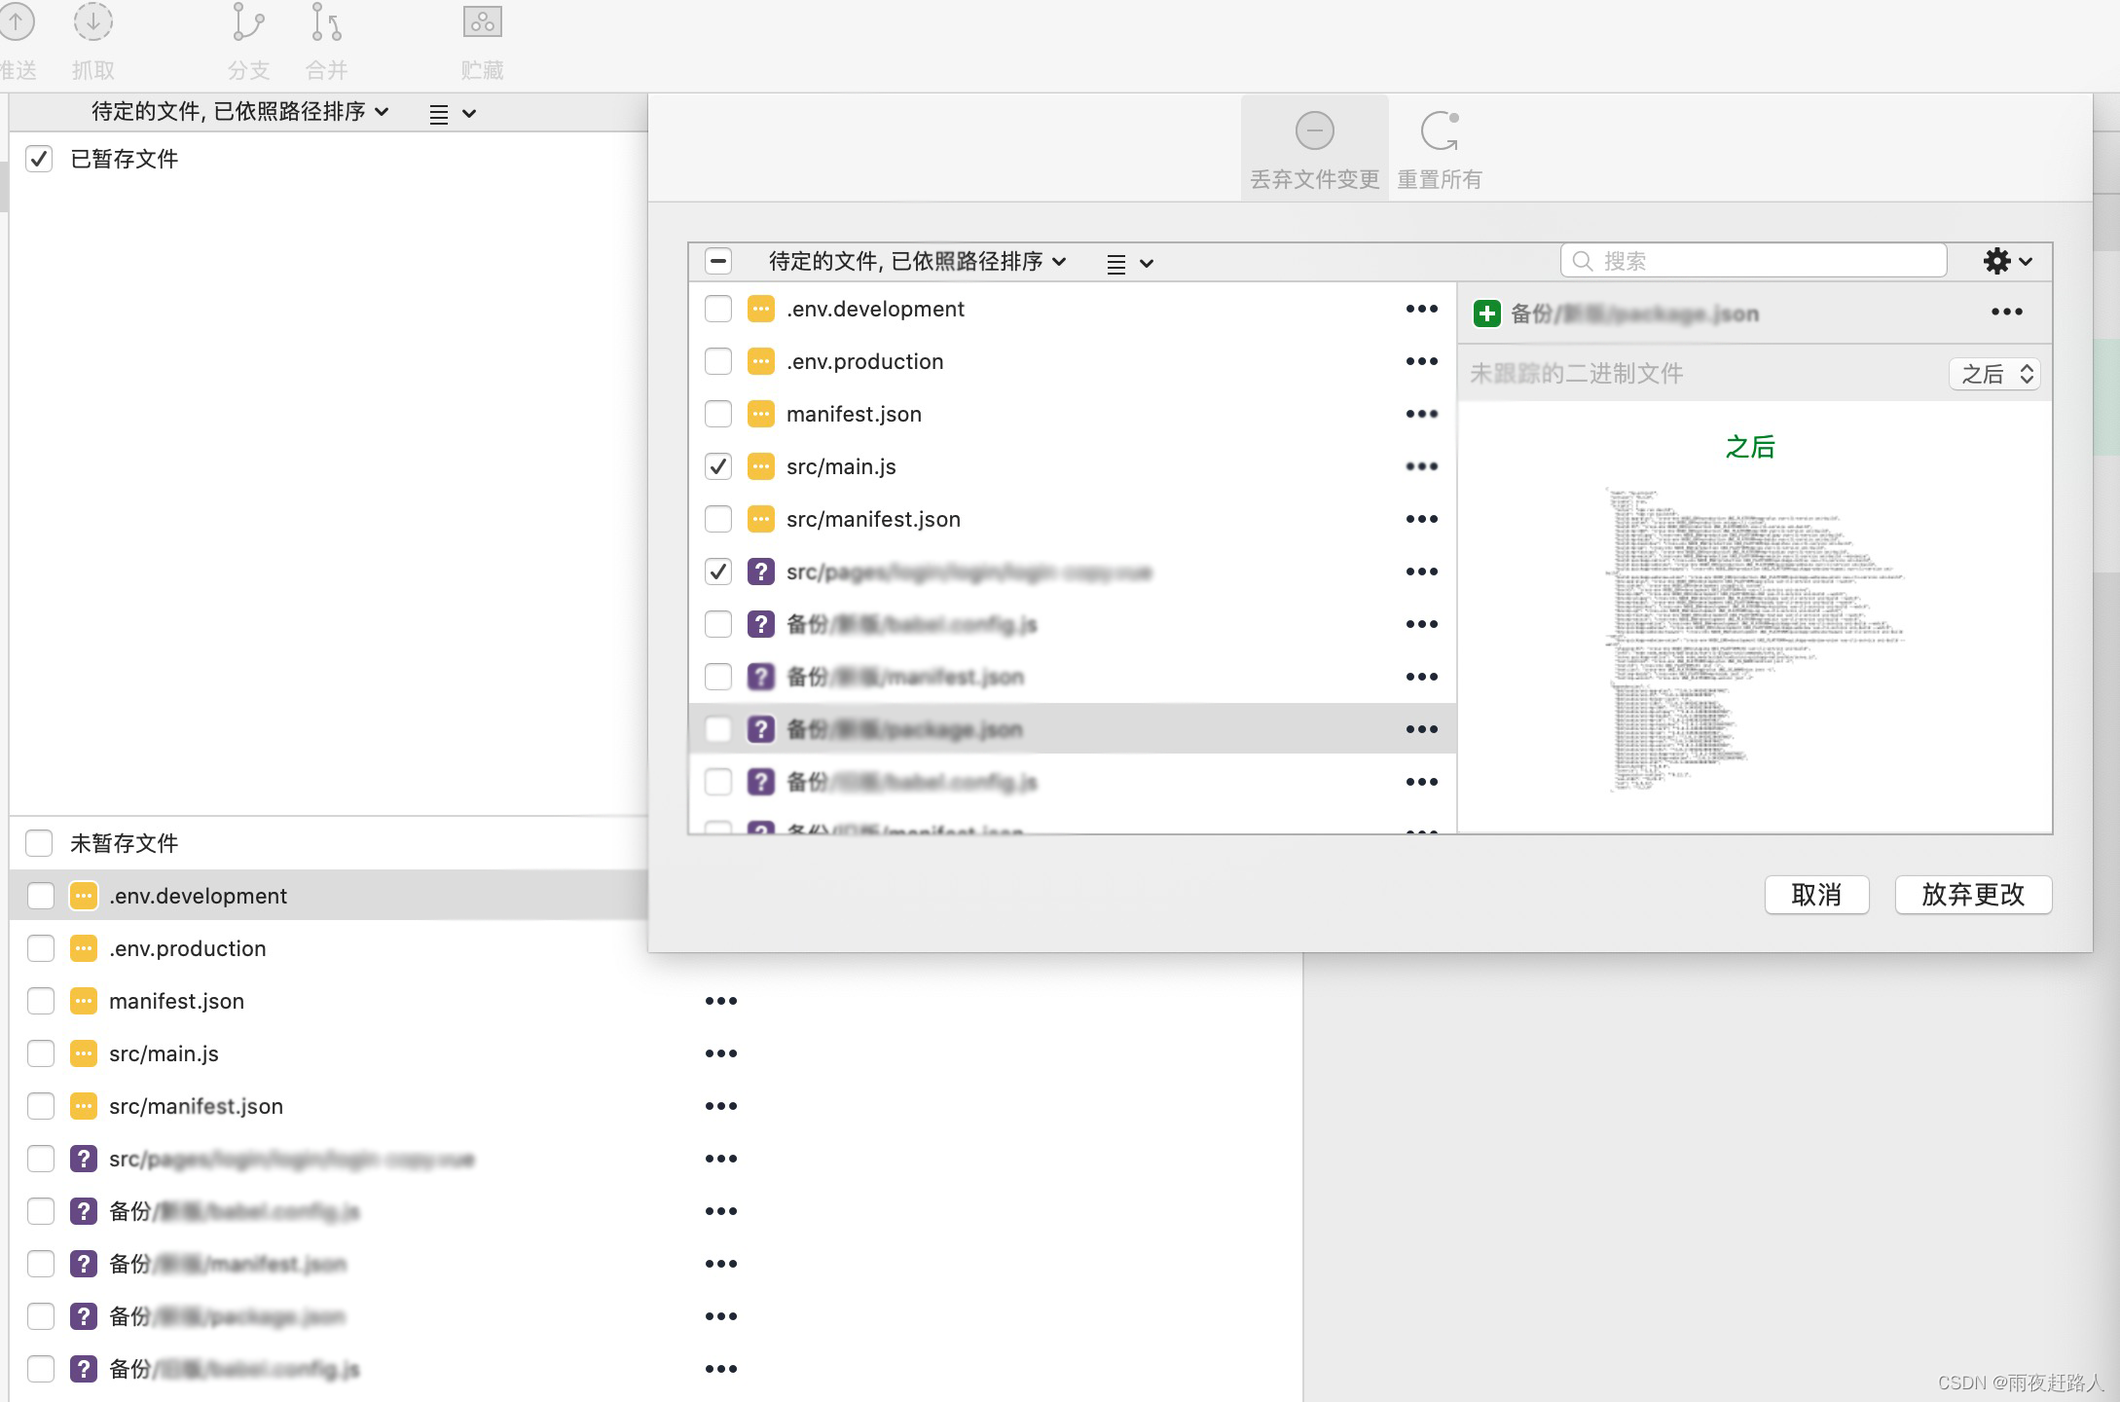Check dialog src/manifest.json checkbox

(x=718, y=519)
